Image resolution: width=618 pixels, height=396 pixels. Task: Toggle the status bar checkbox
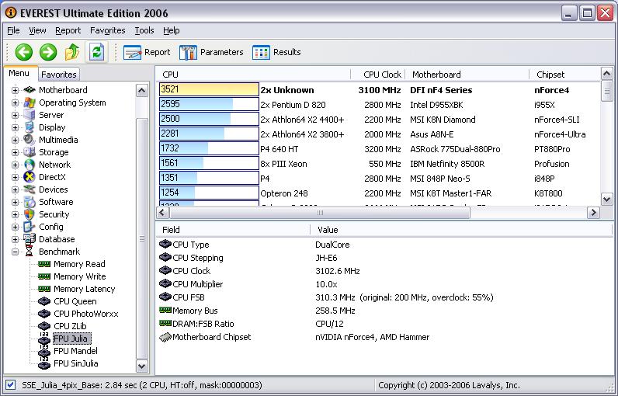click(11, 385)
